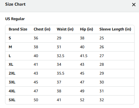Image resolution: width=139 pixels, height=108 pixels.
Task: Select the 2XL size row label
Action: pos(12,73)
